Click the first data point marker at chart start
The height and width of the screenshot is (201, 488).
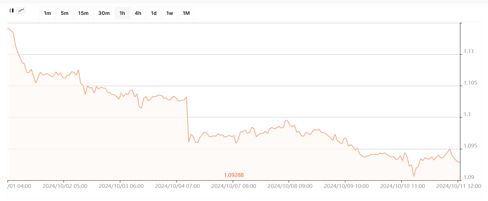[9, 29]
